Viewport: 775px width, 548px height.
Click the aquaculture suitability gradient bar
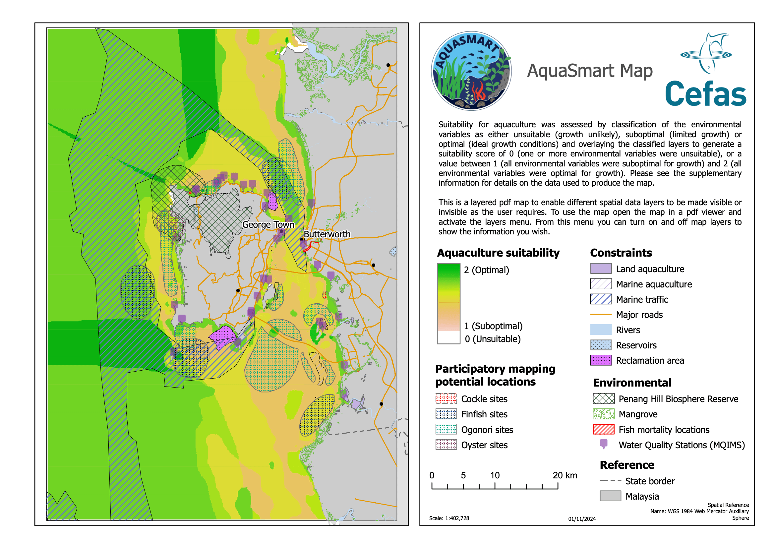tap(448, 304)
